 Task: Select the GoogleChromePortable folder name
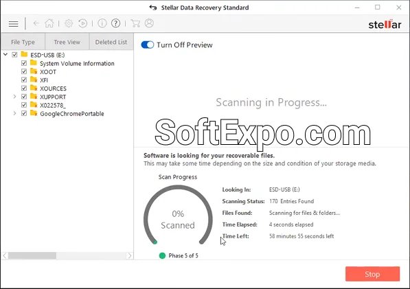click(x=72, y=114)
